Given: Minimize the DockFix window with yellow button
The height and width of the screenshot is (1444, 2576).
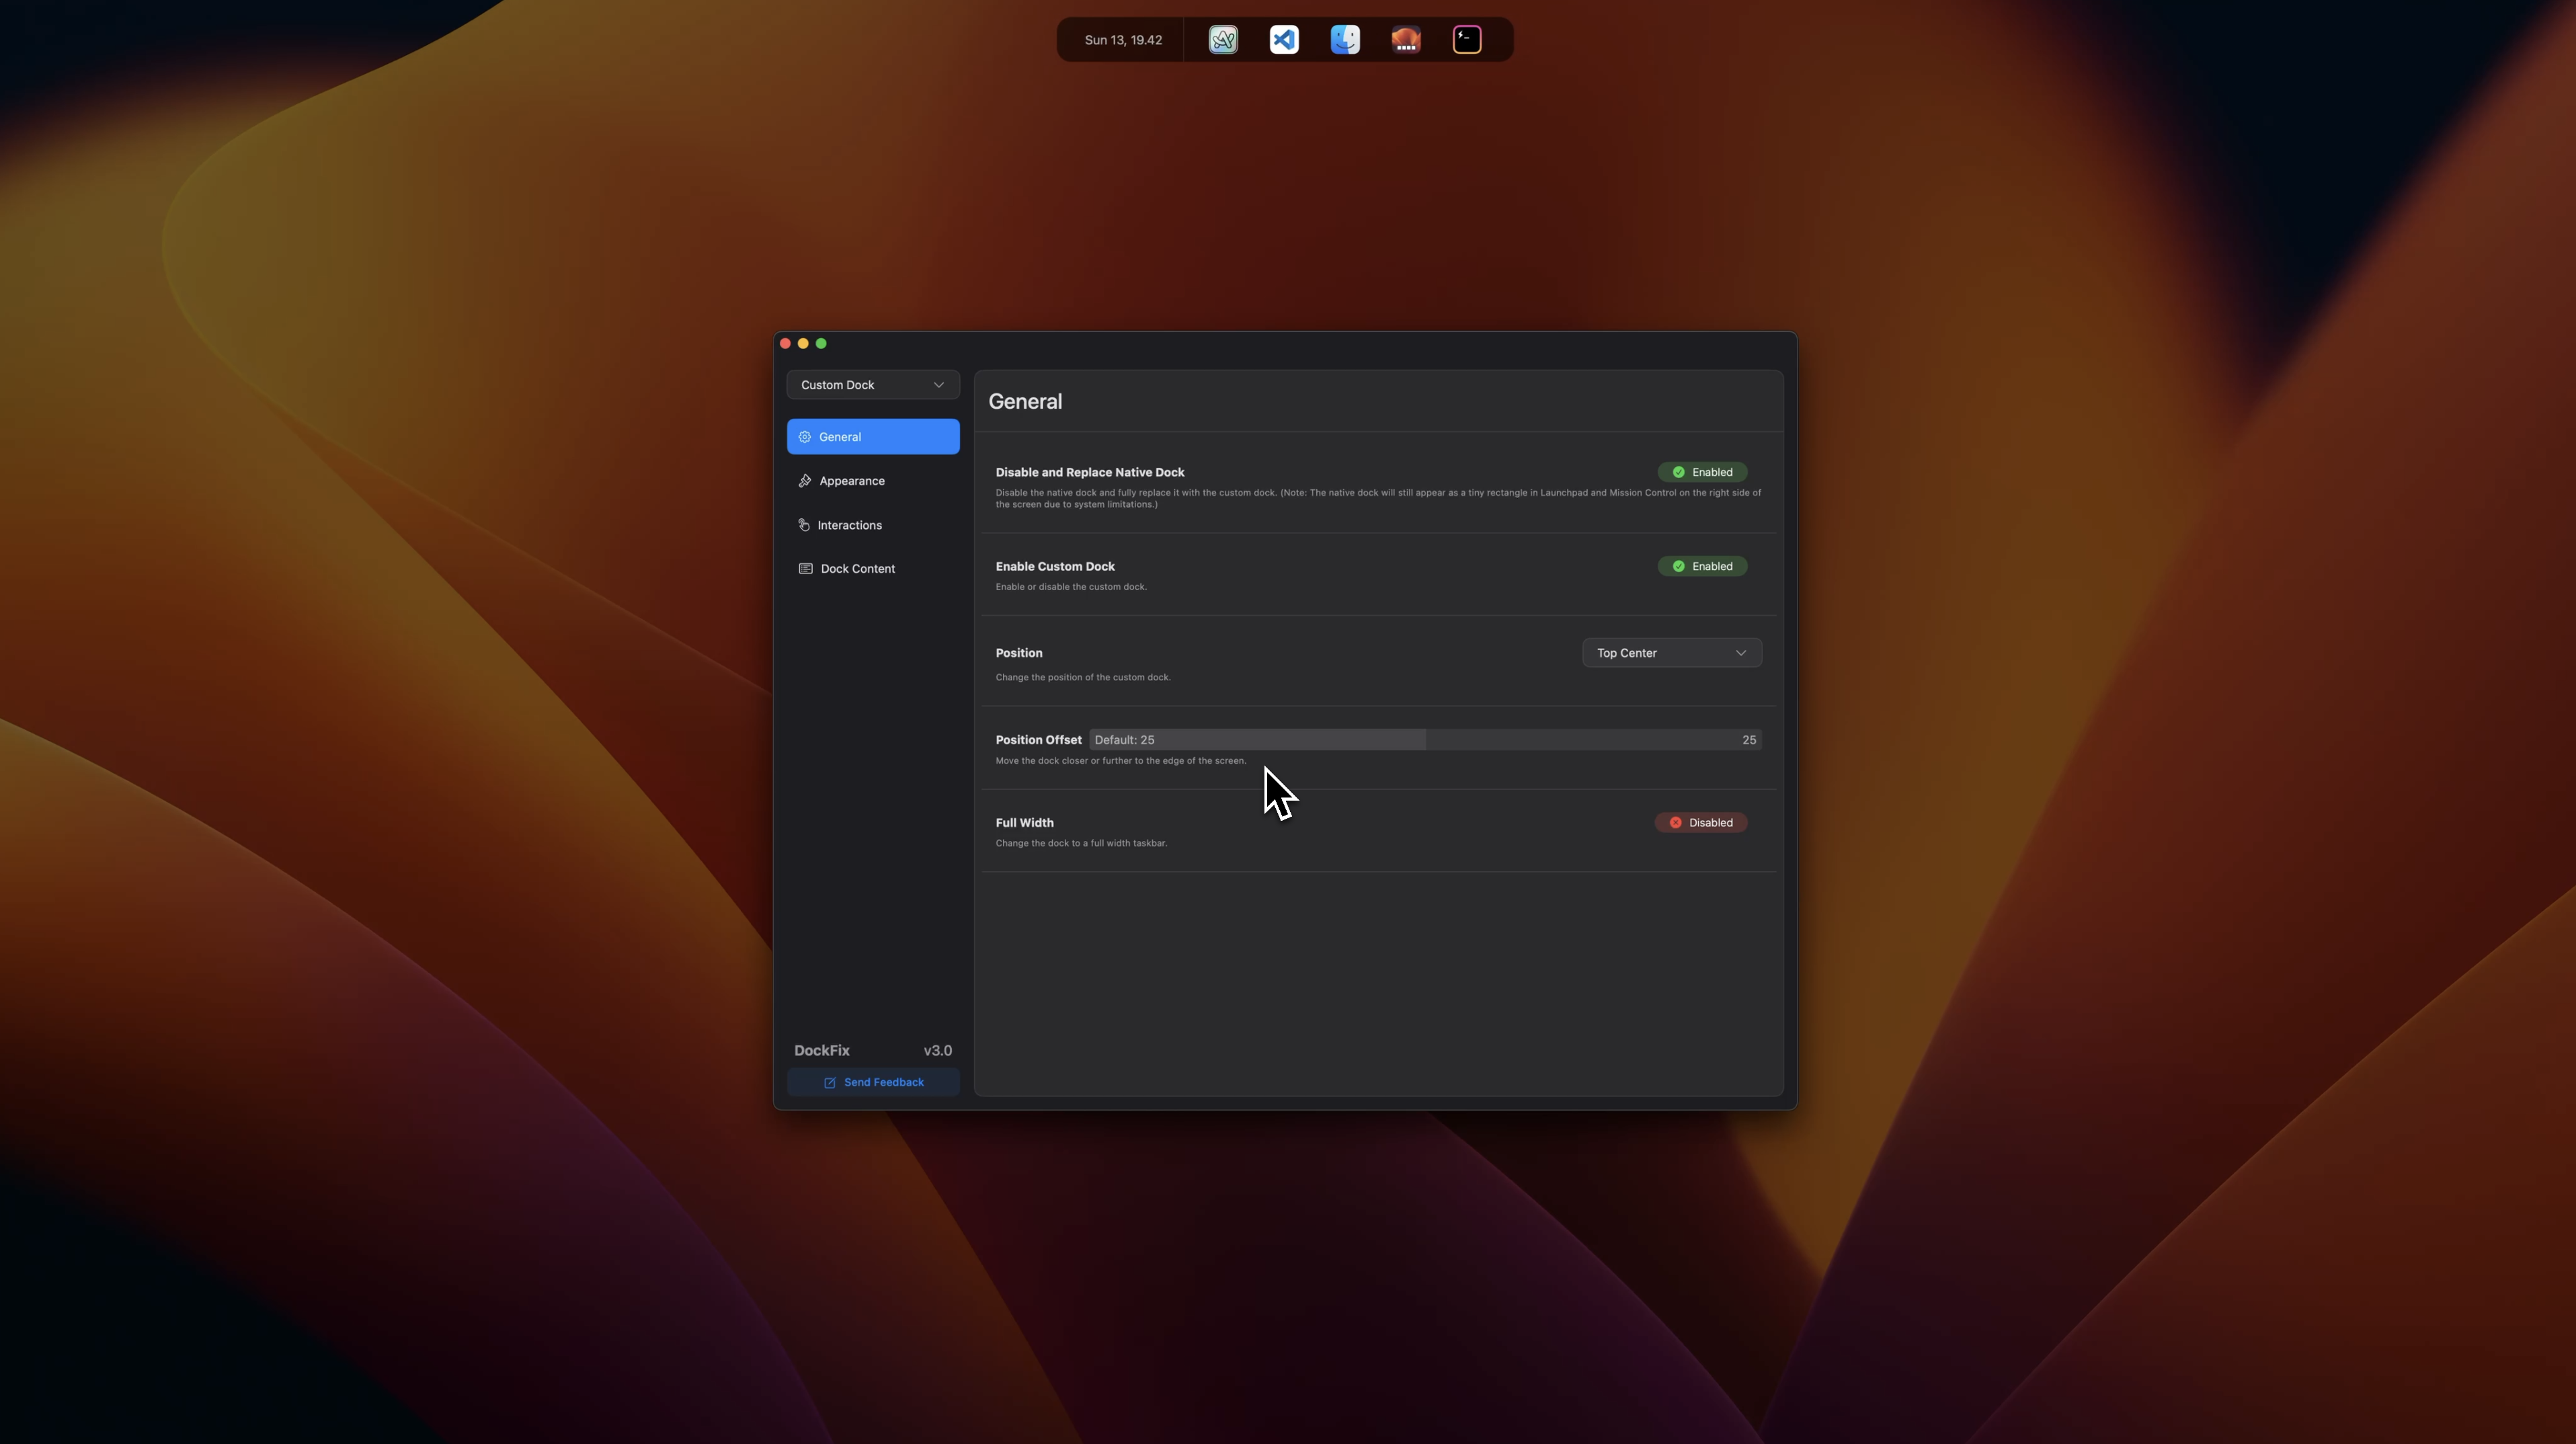Looking at the screenshot, I should (803, 344).
